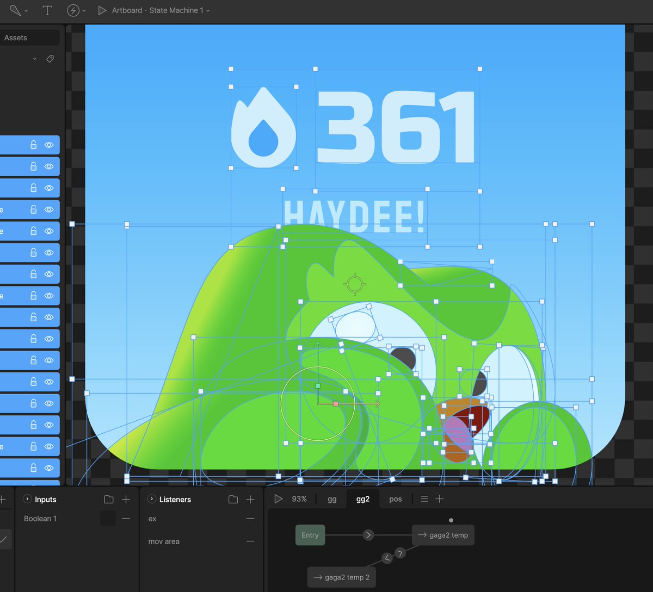
Task: Open the chevron dropdown beside the tag icon
Action: [x=35, y=59]
